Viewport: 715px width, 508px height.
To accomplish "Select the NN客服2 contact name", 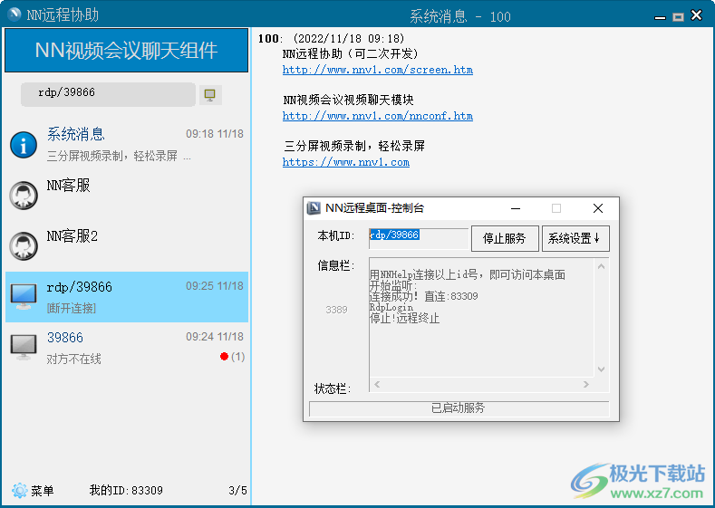I will tap(72, 236).
